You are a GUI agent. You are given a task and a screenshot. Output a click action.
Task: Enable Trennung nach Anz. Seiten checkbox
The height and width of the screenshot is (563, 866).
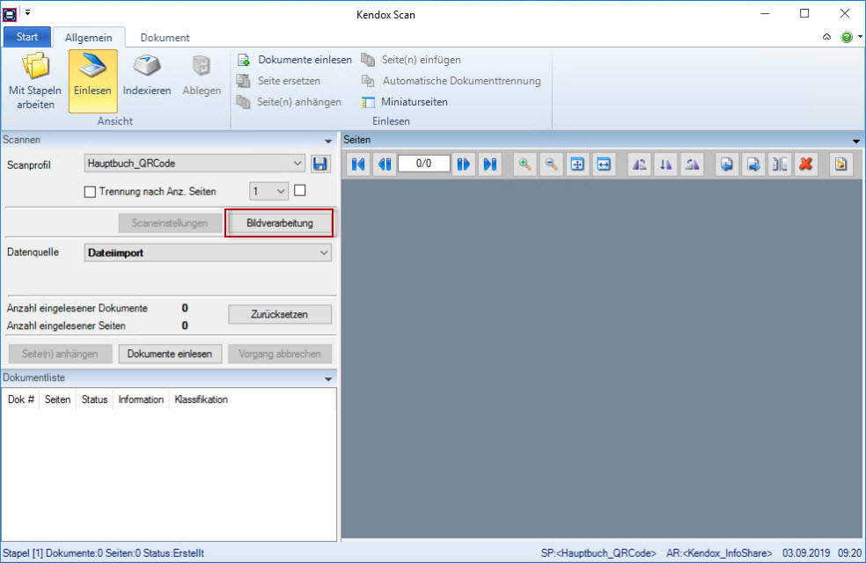coord(90,191)
